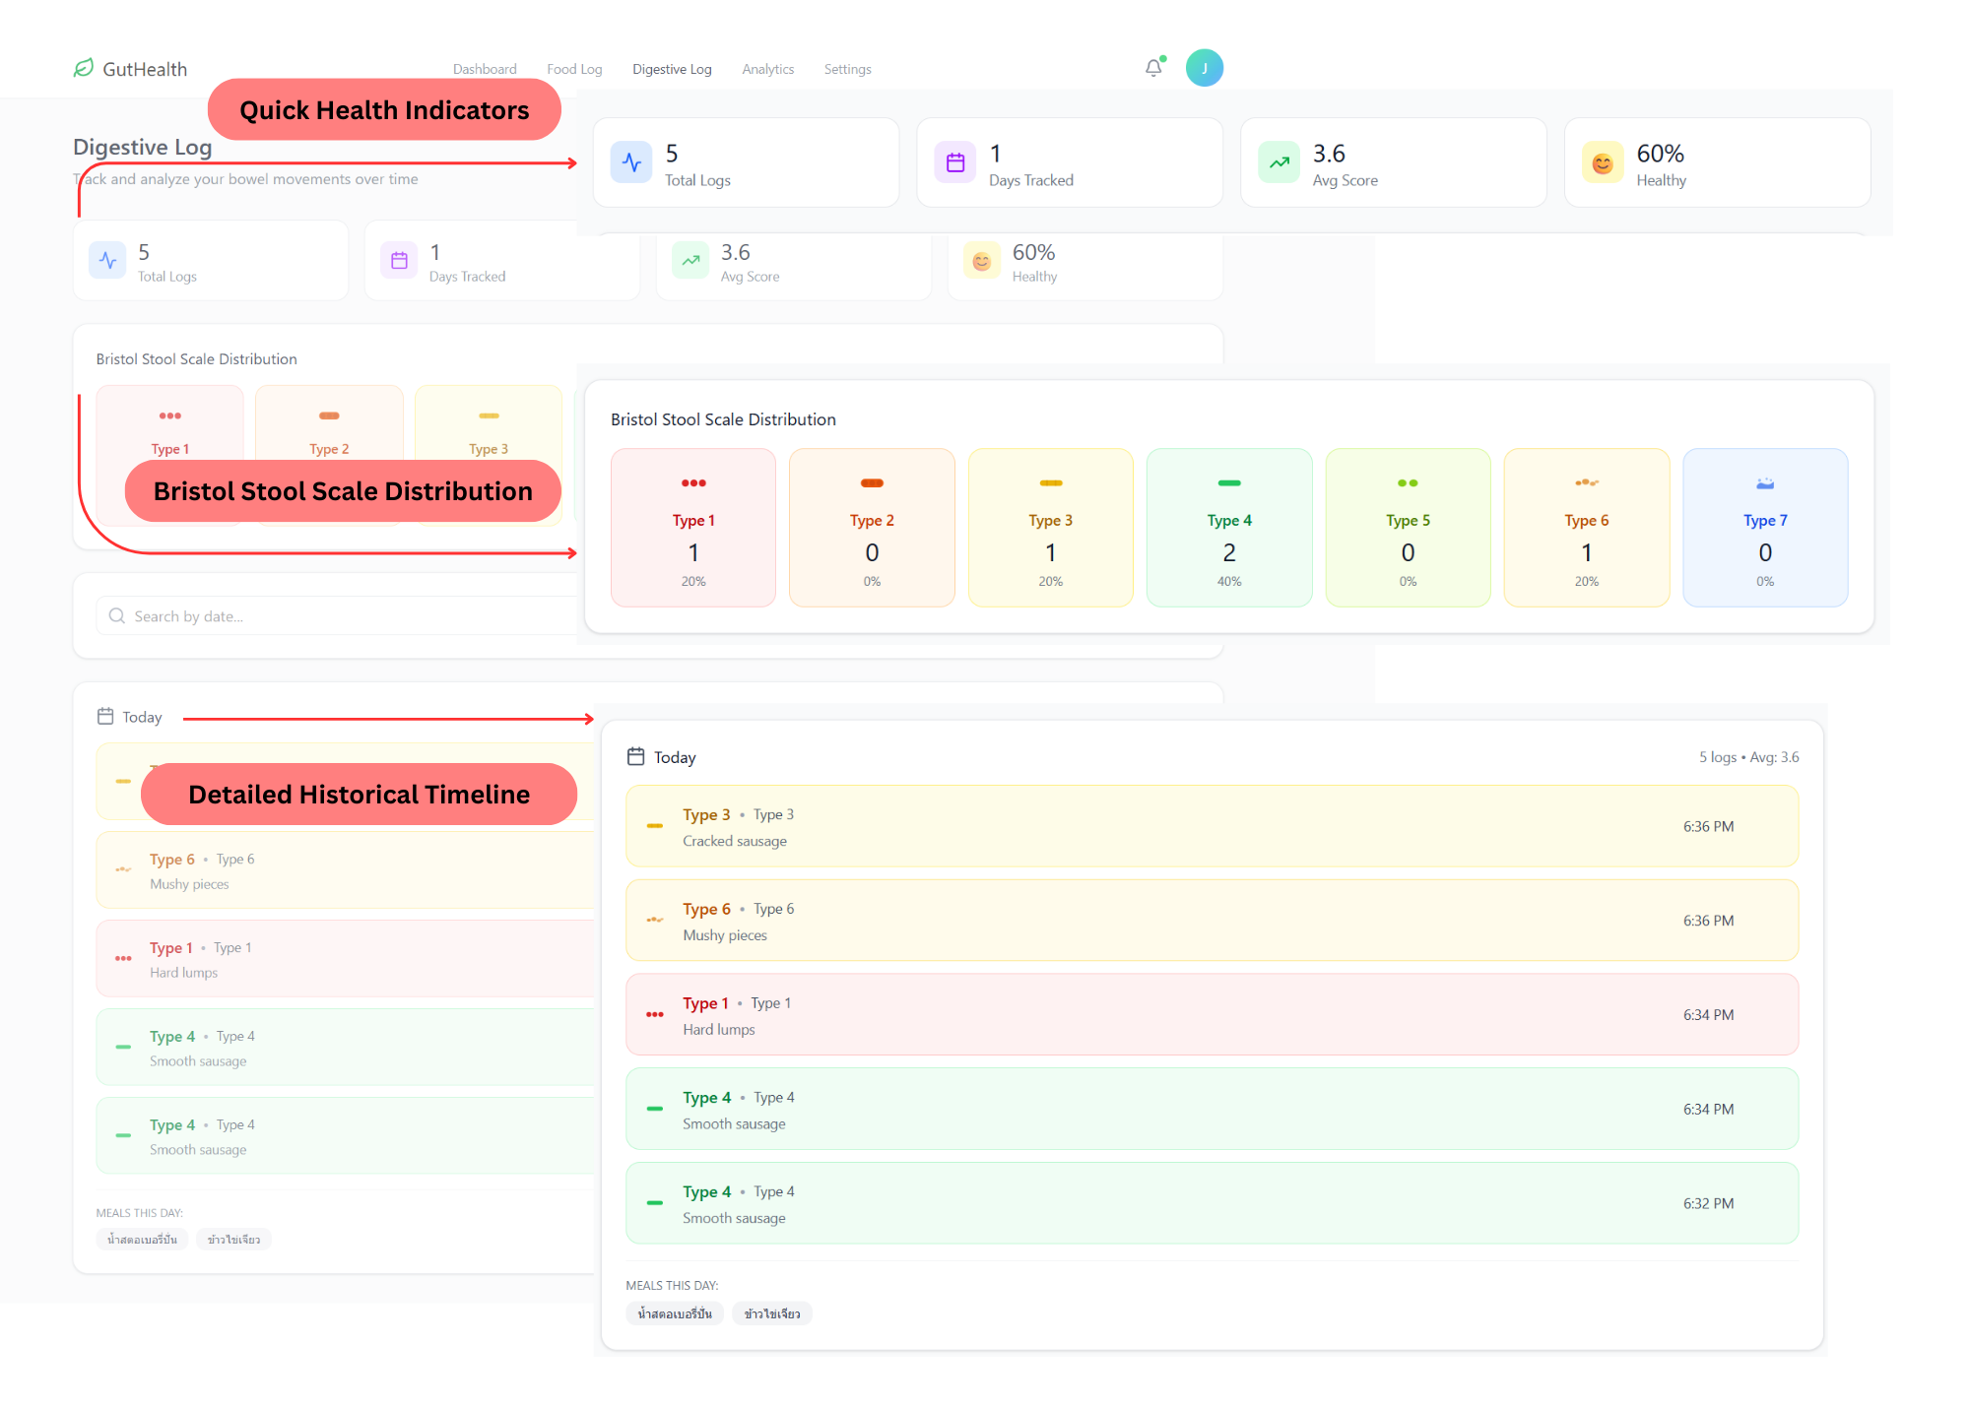Click the first enlarged meal tag chip
The image size is (1970, 1407).
pos(675,1313)
